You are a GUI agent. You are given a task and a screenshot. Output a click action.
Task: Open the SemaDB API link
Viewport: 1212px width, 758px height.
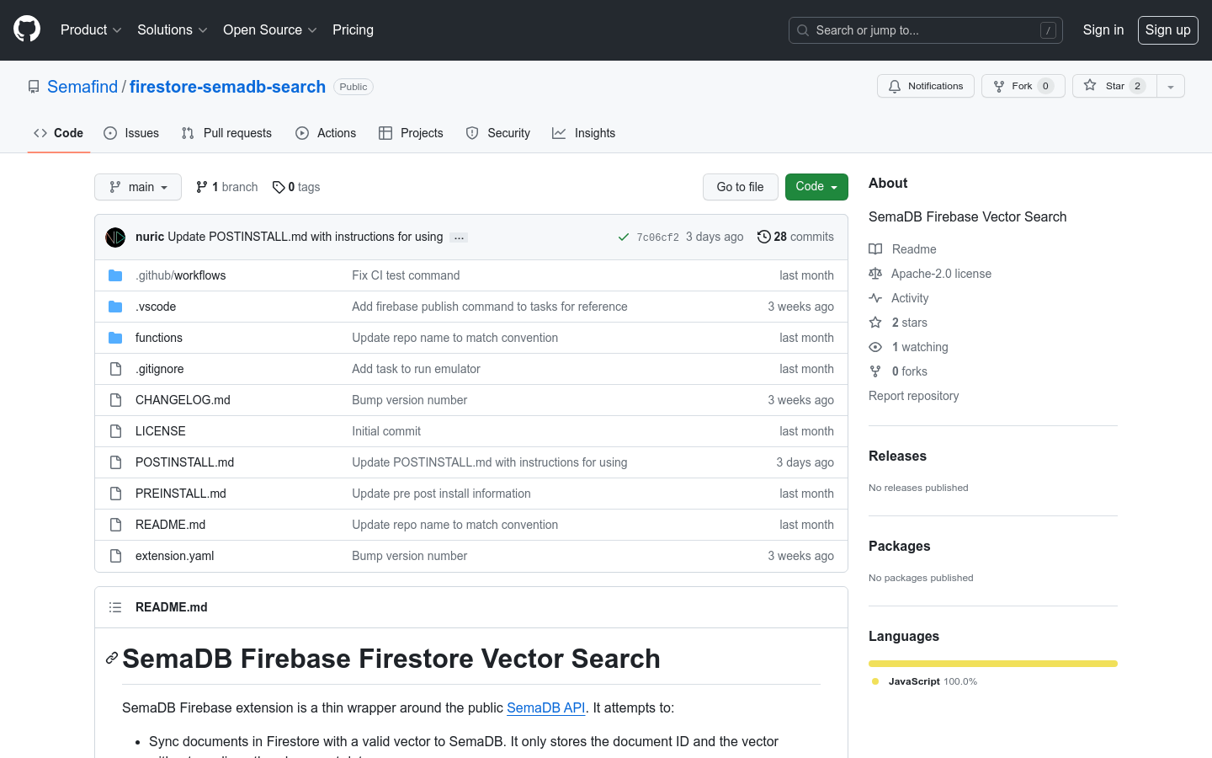(545, 707)
